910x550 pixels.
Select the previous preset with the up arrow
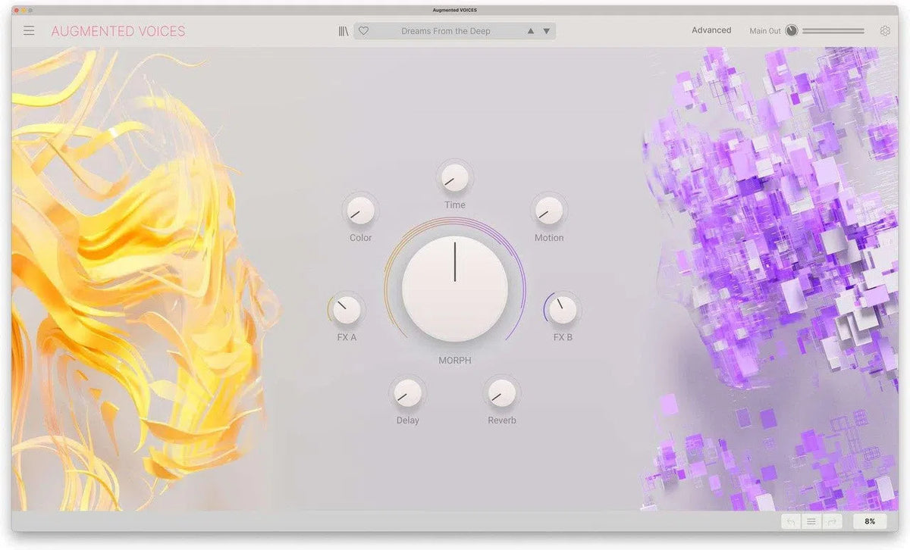pos(531,31)
